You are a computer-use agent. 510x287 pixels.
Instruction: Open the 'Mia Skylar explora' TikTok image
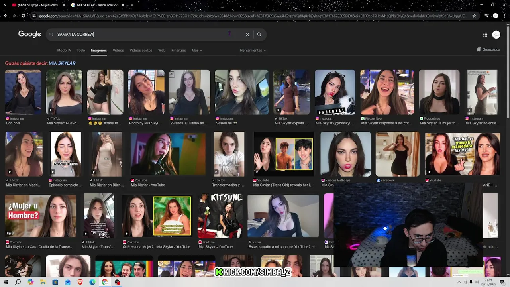click(x=291, y=92)
